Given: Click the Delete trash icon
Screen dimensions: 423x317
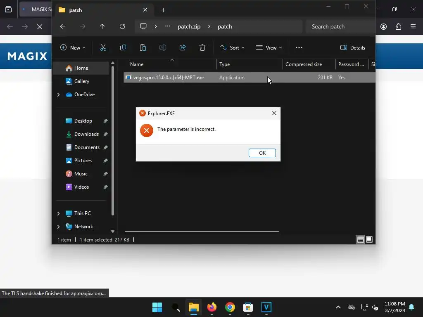Looking at the screenshot, I should [x=202, y=48].
